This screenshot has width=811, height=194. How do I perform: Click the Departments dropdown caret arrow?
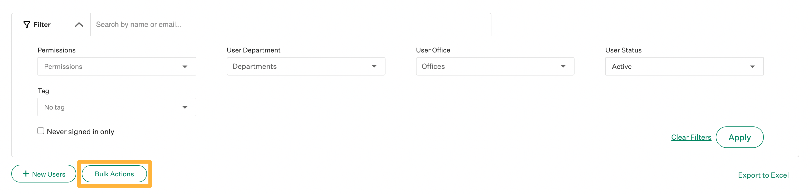click(375, 66)
